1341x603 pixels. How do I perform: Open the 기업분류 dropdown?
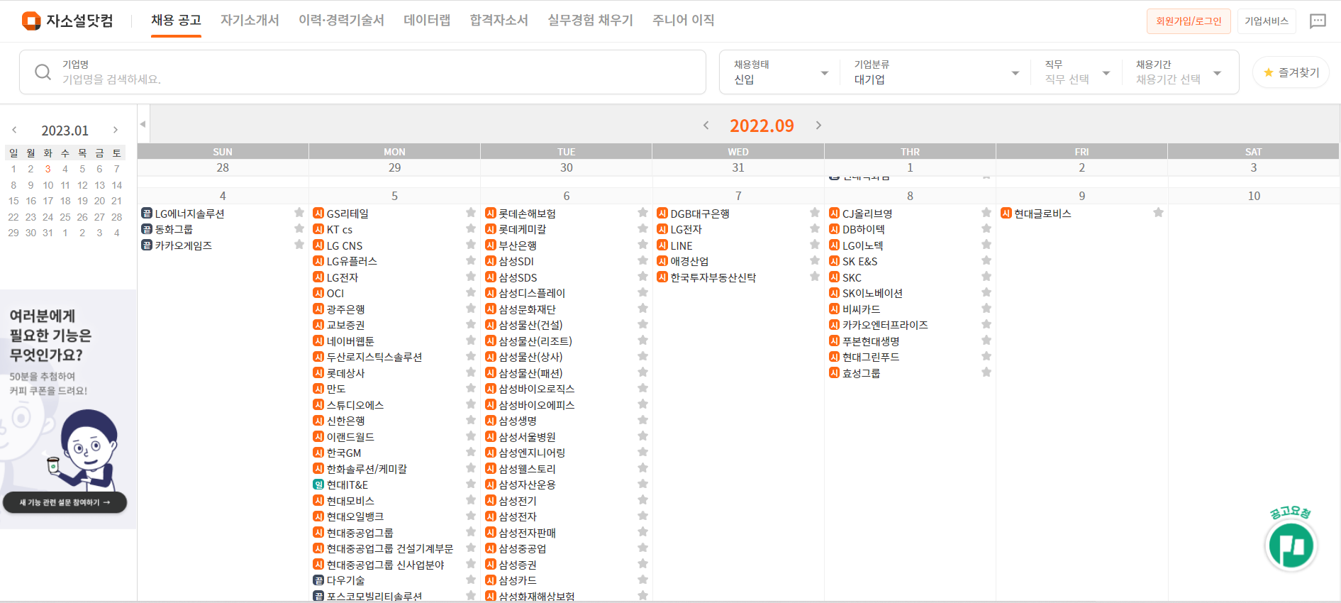[x=936, y=72]
